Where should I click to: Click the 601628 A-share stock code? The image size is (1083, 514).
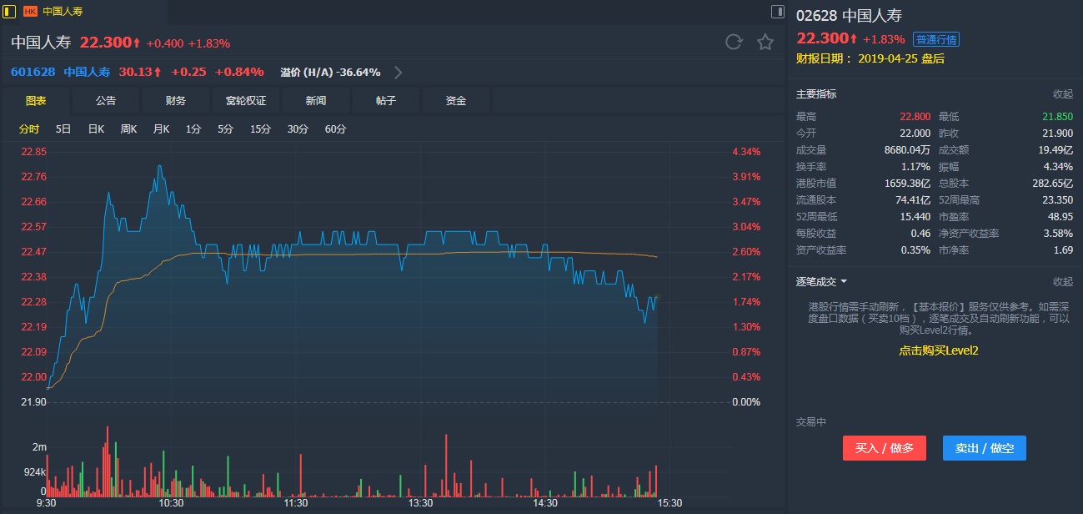(33, 72)
